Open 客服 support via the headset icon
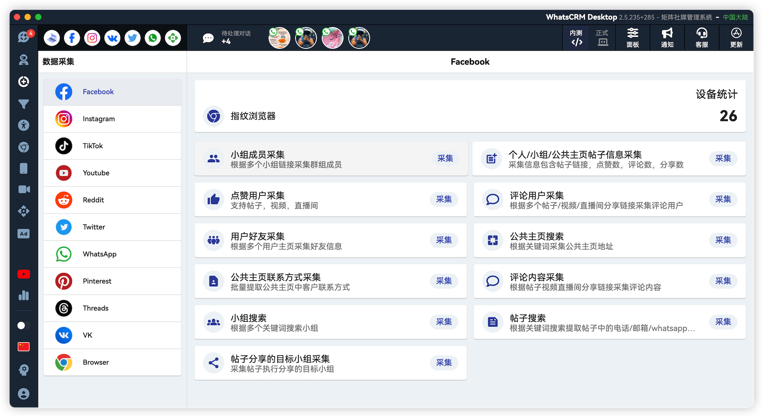The width and height of the screenshot is (763, 417). pos(701,38)
